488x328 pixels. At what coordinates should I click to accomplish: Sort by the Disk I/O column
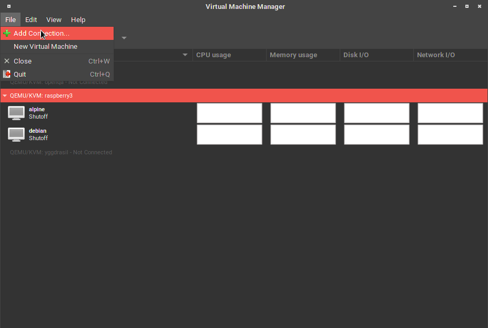tap(377, 55)
